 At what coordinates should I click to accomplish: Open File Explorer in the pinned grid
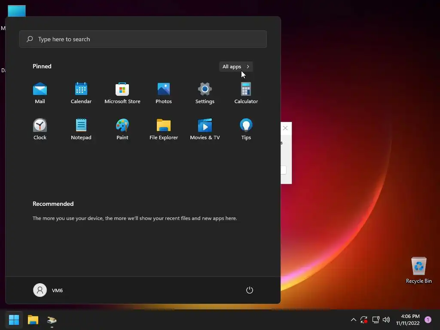(164, 129)
